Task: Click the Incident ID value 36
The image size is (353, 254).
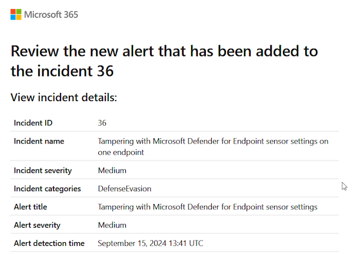Action: (x=102, y=123)
